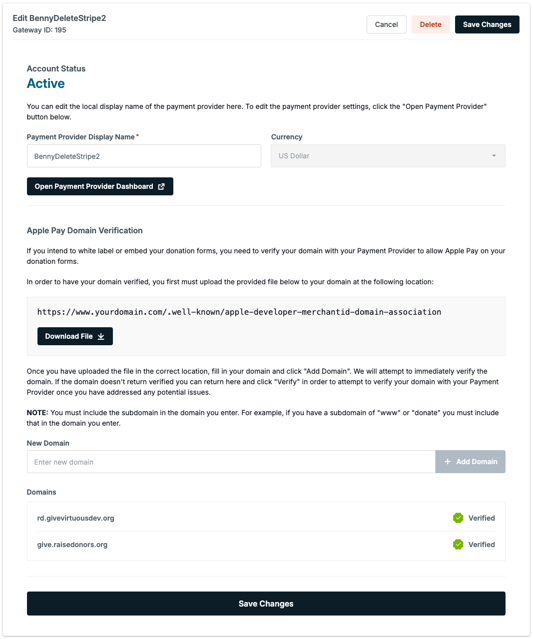Select the Apple Pay Domain Verification heading

(85, 230)
